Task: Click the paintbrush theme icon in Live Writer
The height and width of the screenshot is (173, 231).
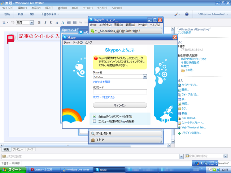Action: tap(176, 14)
